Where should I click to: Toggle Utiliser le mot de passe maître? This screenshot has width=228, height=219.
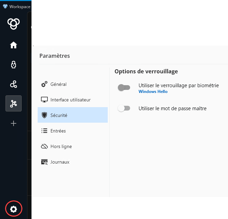pos(124,108)
